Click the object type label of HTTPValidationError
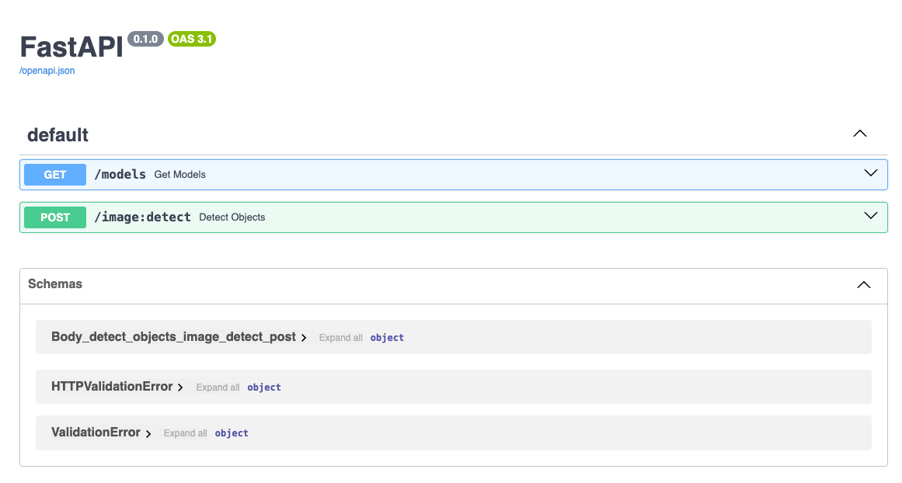The height and width of the screenshot is (483, 902). point(264,387)
